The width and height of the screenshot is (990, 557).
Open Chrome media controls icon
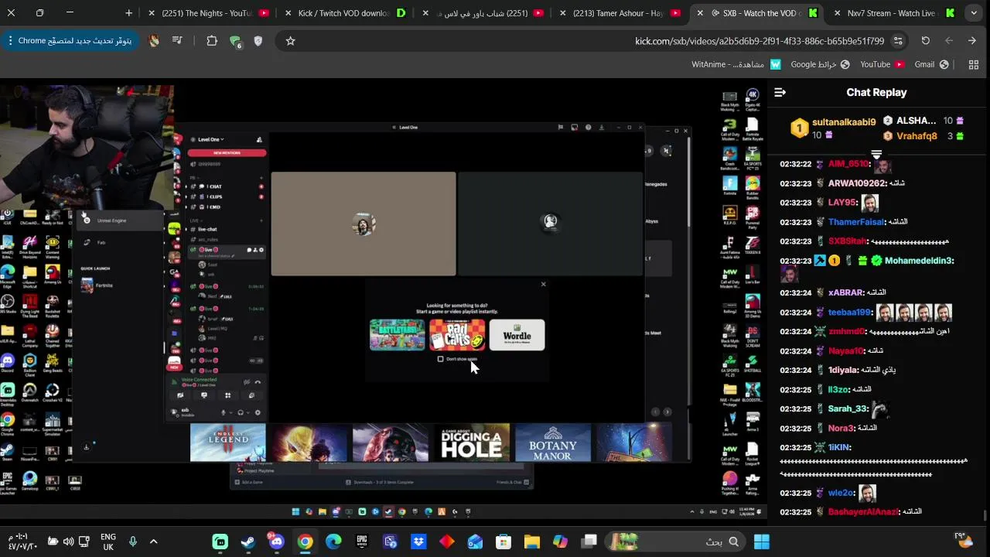pyautogui.click(x=178, y=41)
